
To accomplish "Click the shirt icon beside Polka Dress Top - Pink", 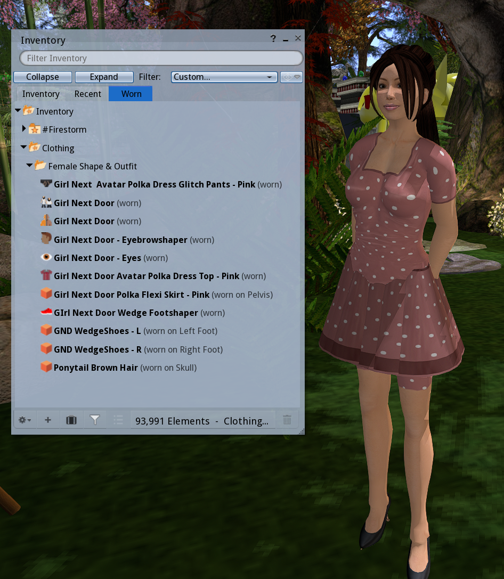I will pyautogui.click(x=46, y=275).
